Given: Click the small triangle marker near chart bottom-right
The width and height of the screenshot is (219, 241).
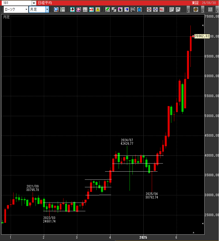Looking at the screenshot, I should click(x=203, y=223).
